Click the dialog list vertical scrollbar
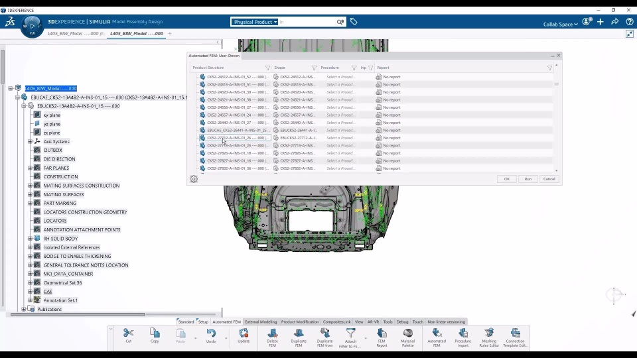This screenshot has width=637, height=358. click(557, 84)
